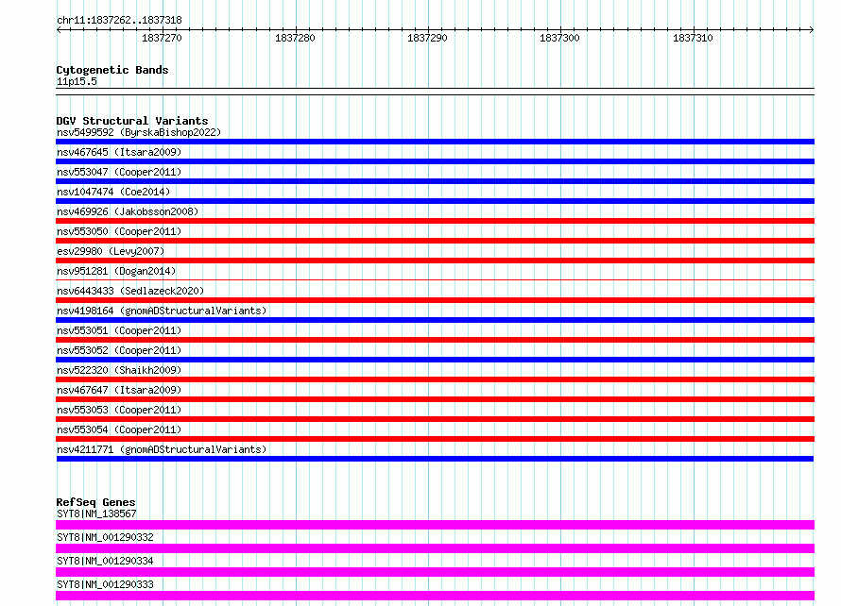Click the nsv553053 (Cooper2011) label
The width and height of the screenshot is (841, 606).
[x=119, y=410]
